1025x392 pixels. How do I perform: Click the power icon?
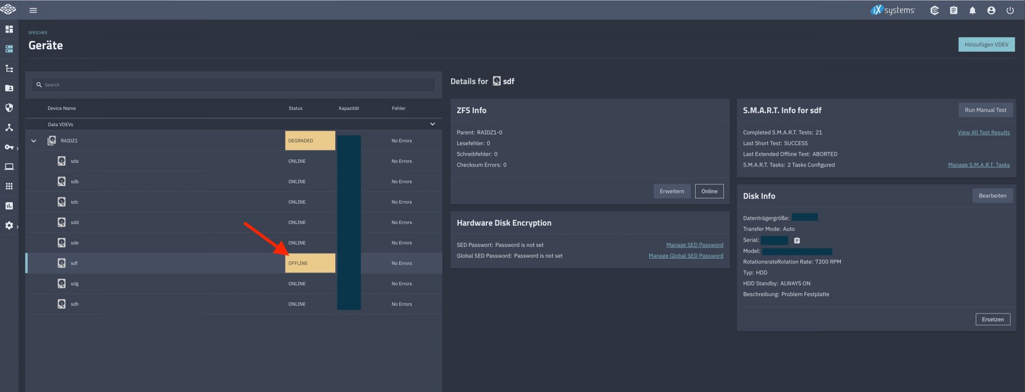point(1010,10)
